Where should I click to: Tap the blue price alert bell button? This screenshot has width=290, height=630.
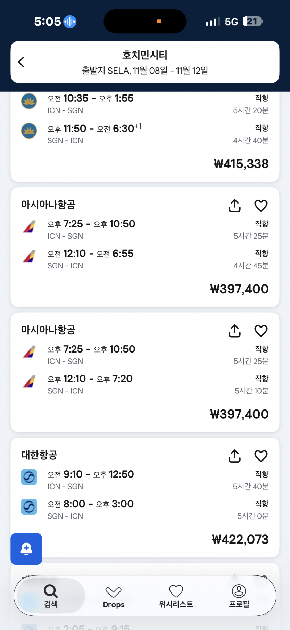coord(26,549)
